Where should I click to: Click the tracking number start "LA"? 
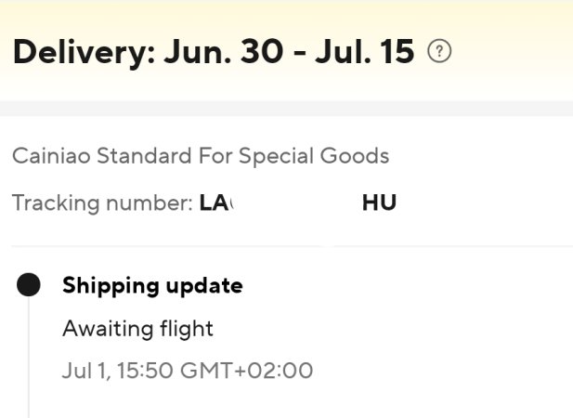pyautogui.click(x=215, y=202)
